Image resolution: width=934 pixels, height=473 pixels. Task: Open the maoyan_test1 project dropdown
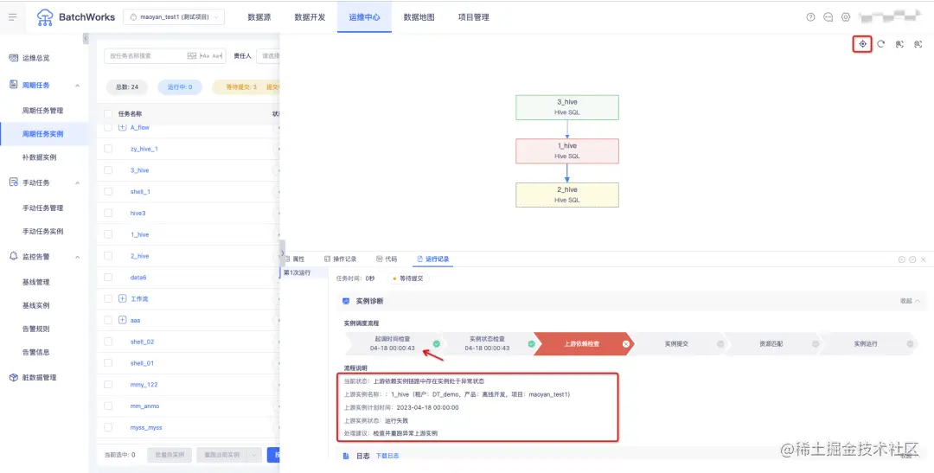[x=174, y=17]
